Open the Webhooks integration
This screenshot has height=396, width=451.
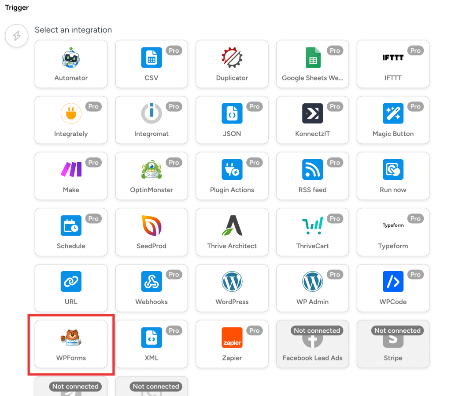click(152, 288)
